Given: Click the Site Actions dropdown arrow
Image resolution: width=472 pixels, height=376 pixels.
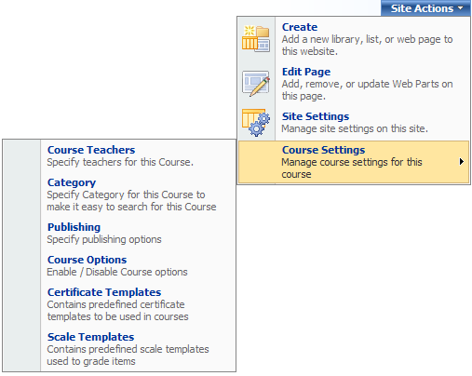Looking at the screenshot, I should (461, 8).
